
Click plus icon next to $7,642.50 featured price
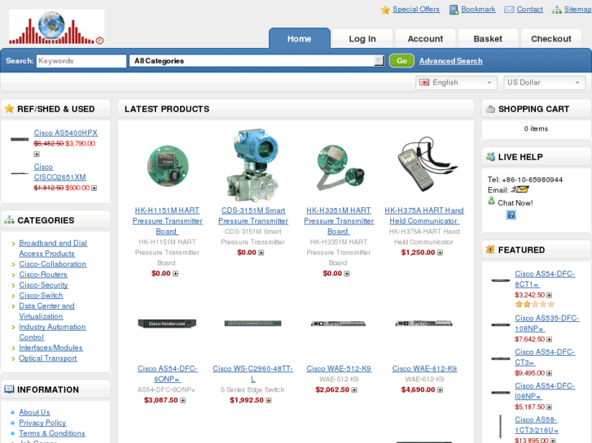[550, 339]
